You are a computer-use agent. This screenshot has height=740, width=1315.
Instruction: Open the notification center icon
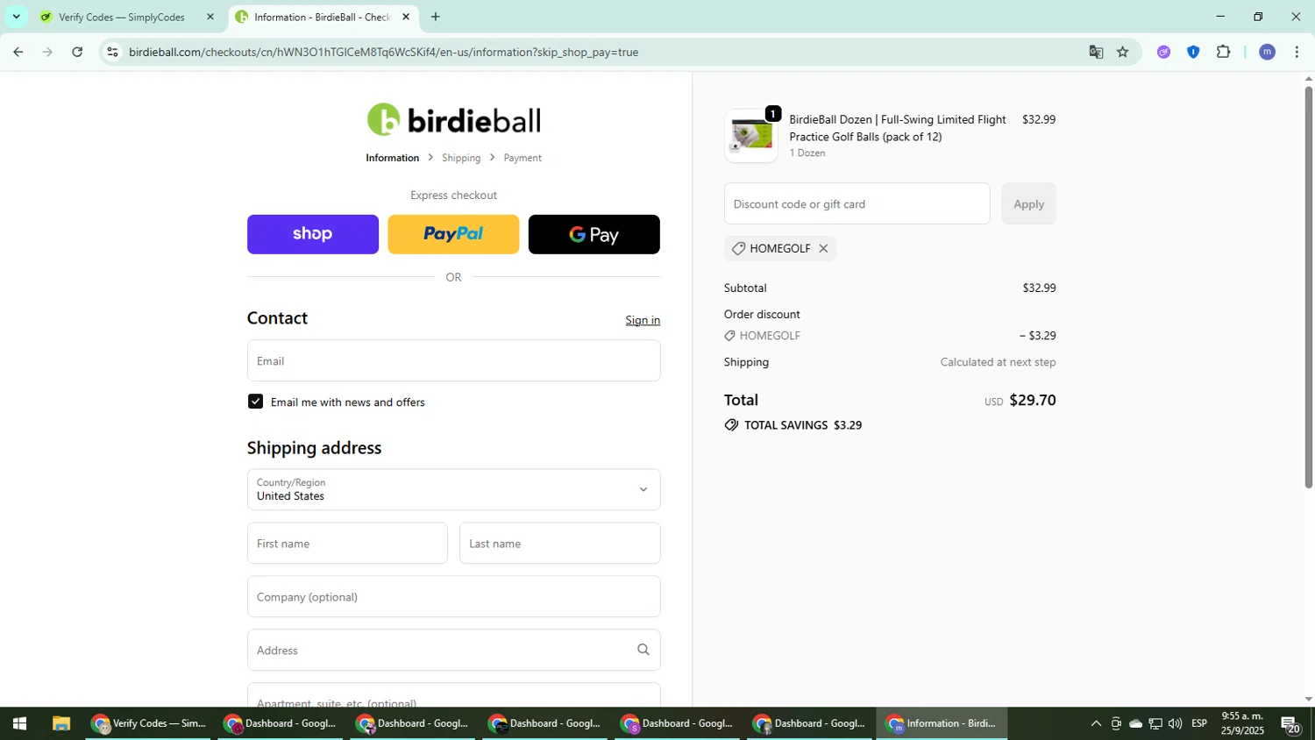click(1290, 723)
